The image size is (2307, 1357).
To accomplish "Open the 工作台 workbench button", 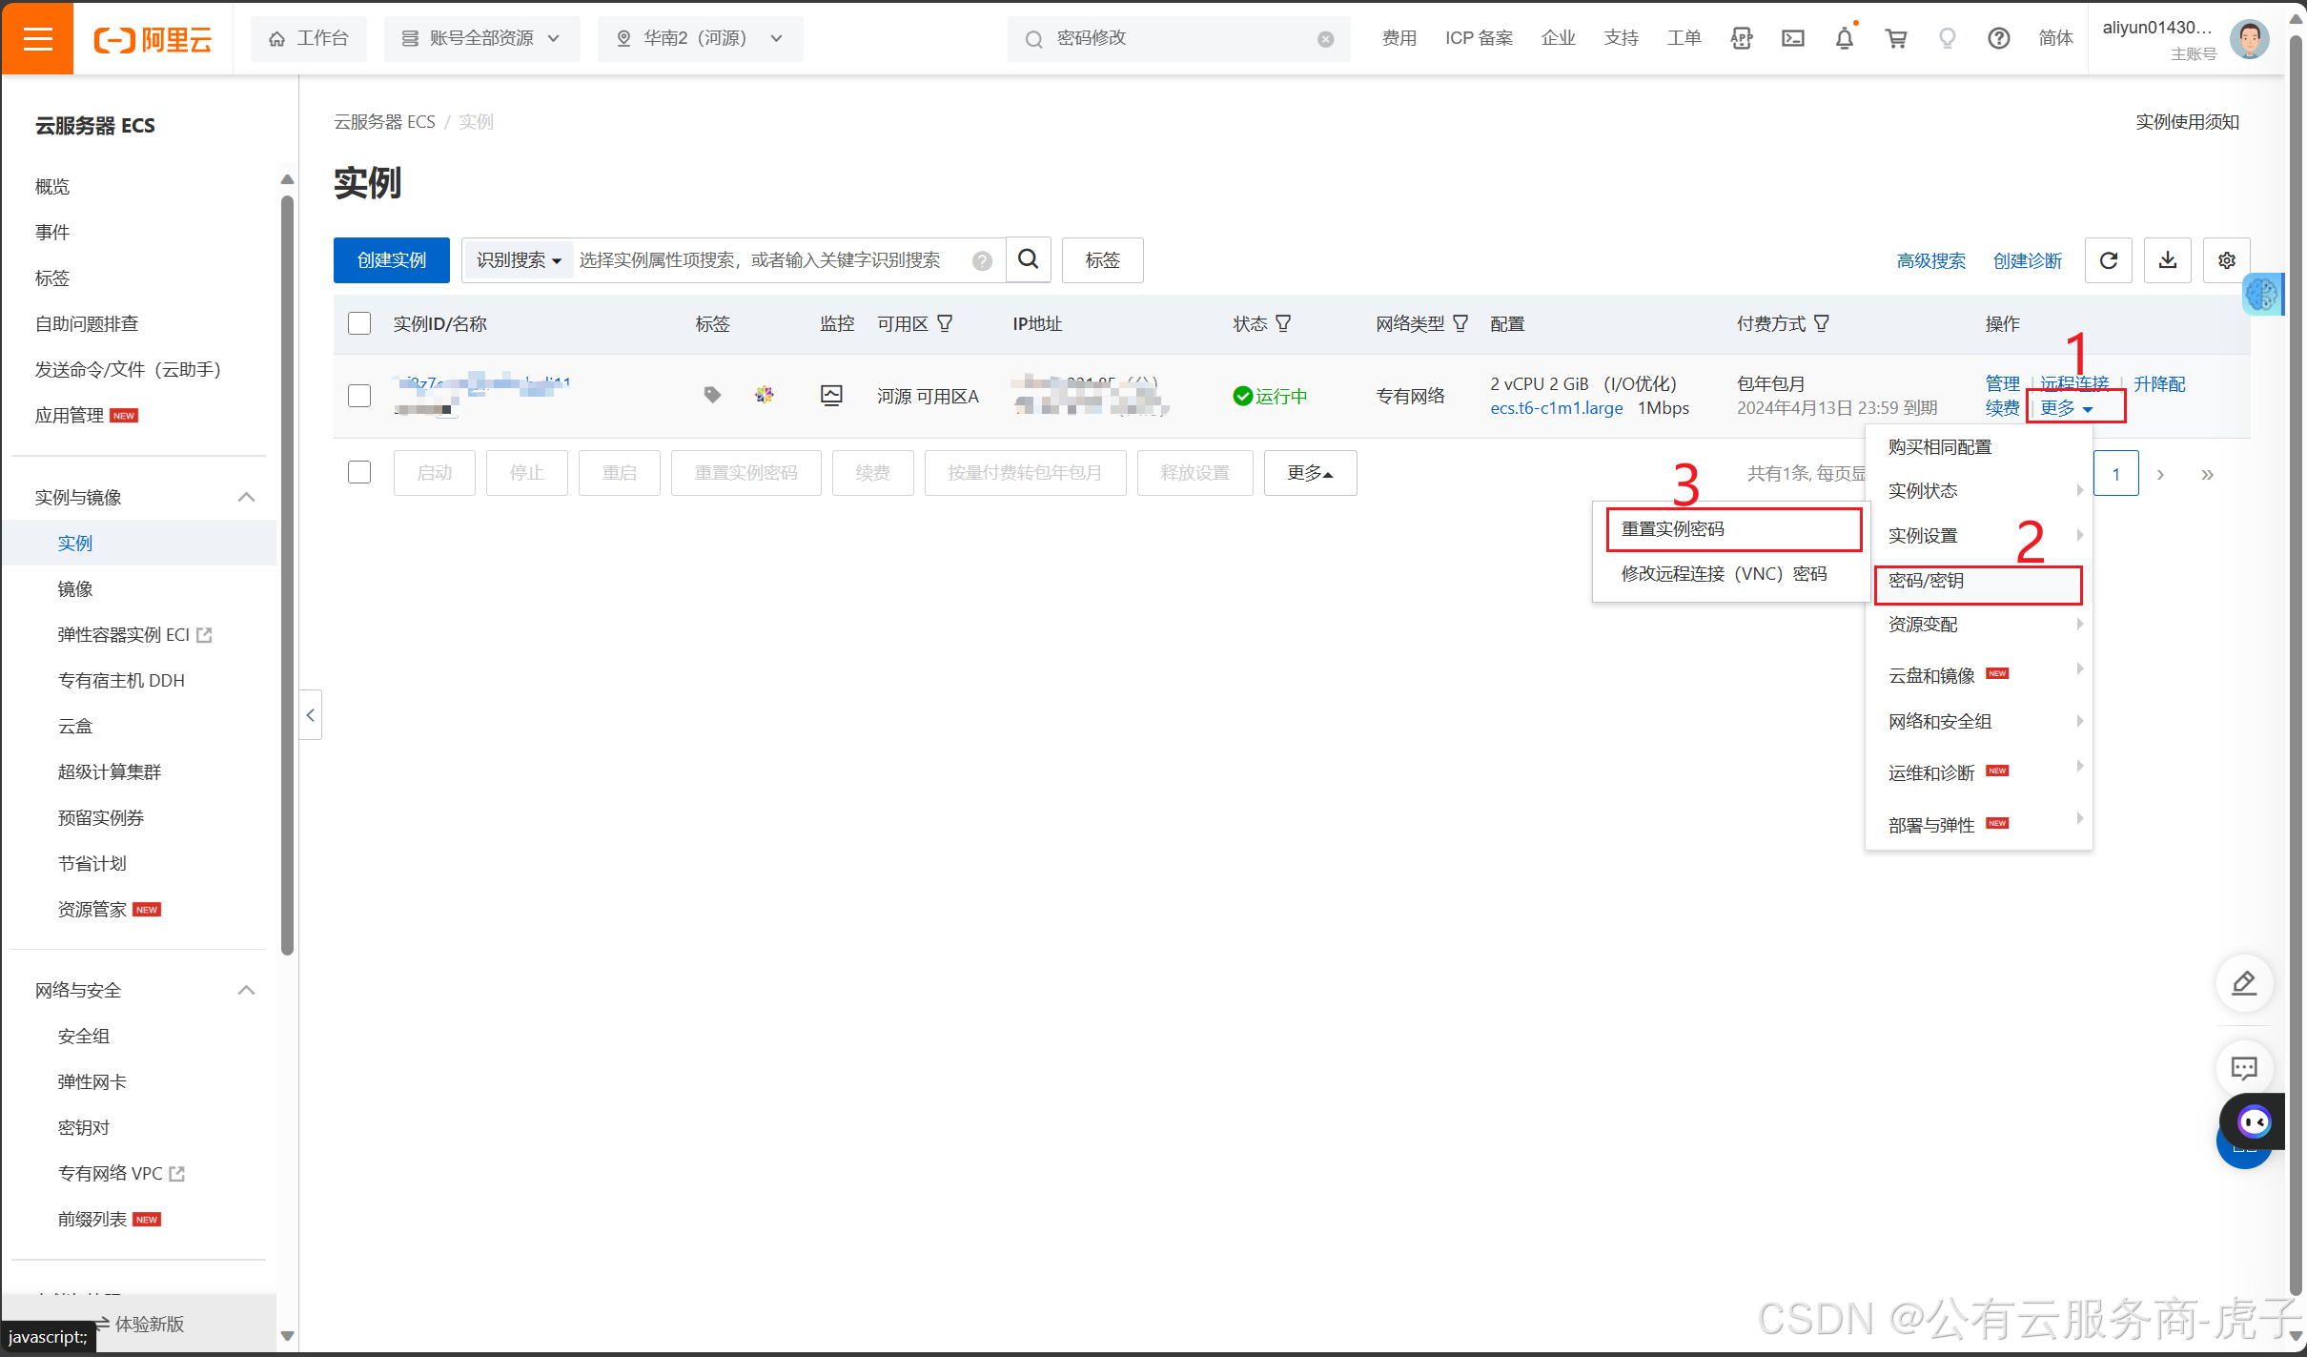I will point(309,39).
